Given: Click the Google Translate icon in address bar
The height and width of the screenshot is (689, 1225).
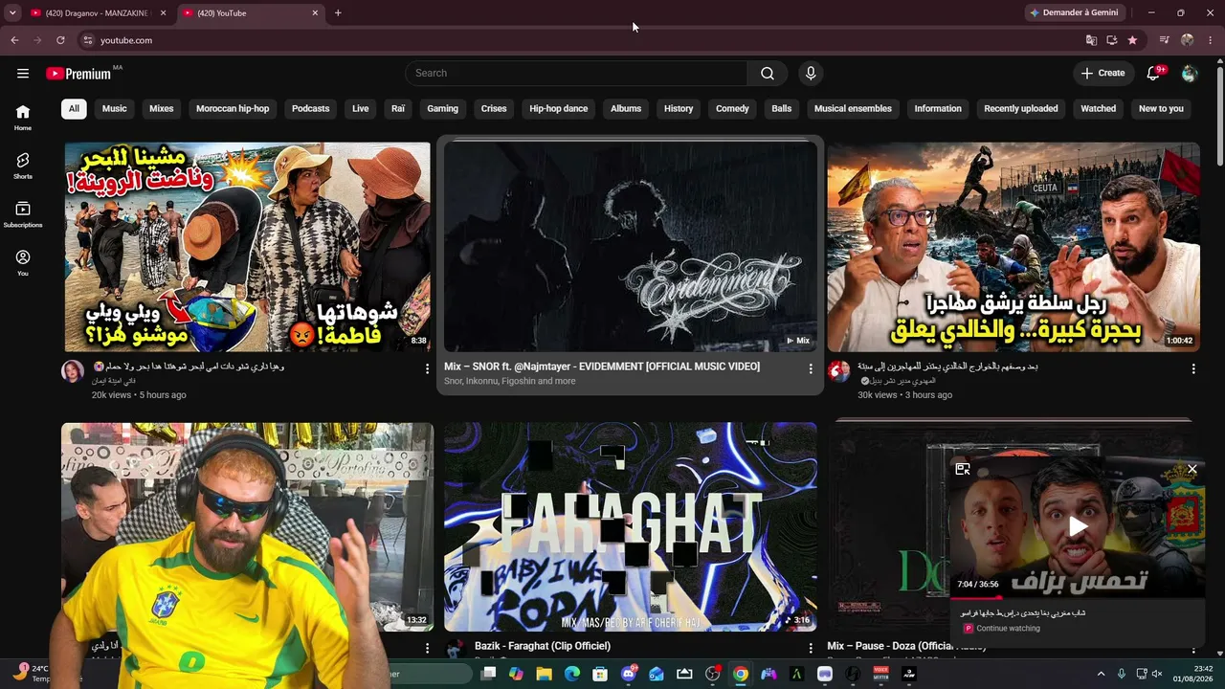Looking at the screenshot, I should tap(1091, 40).
